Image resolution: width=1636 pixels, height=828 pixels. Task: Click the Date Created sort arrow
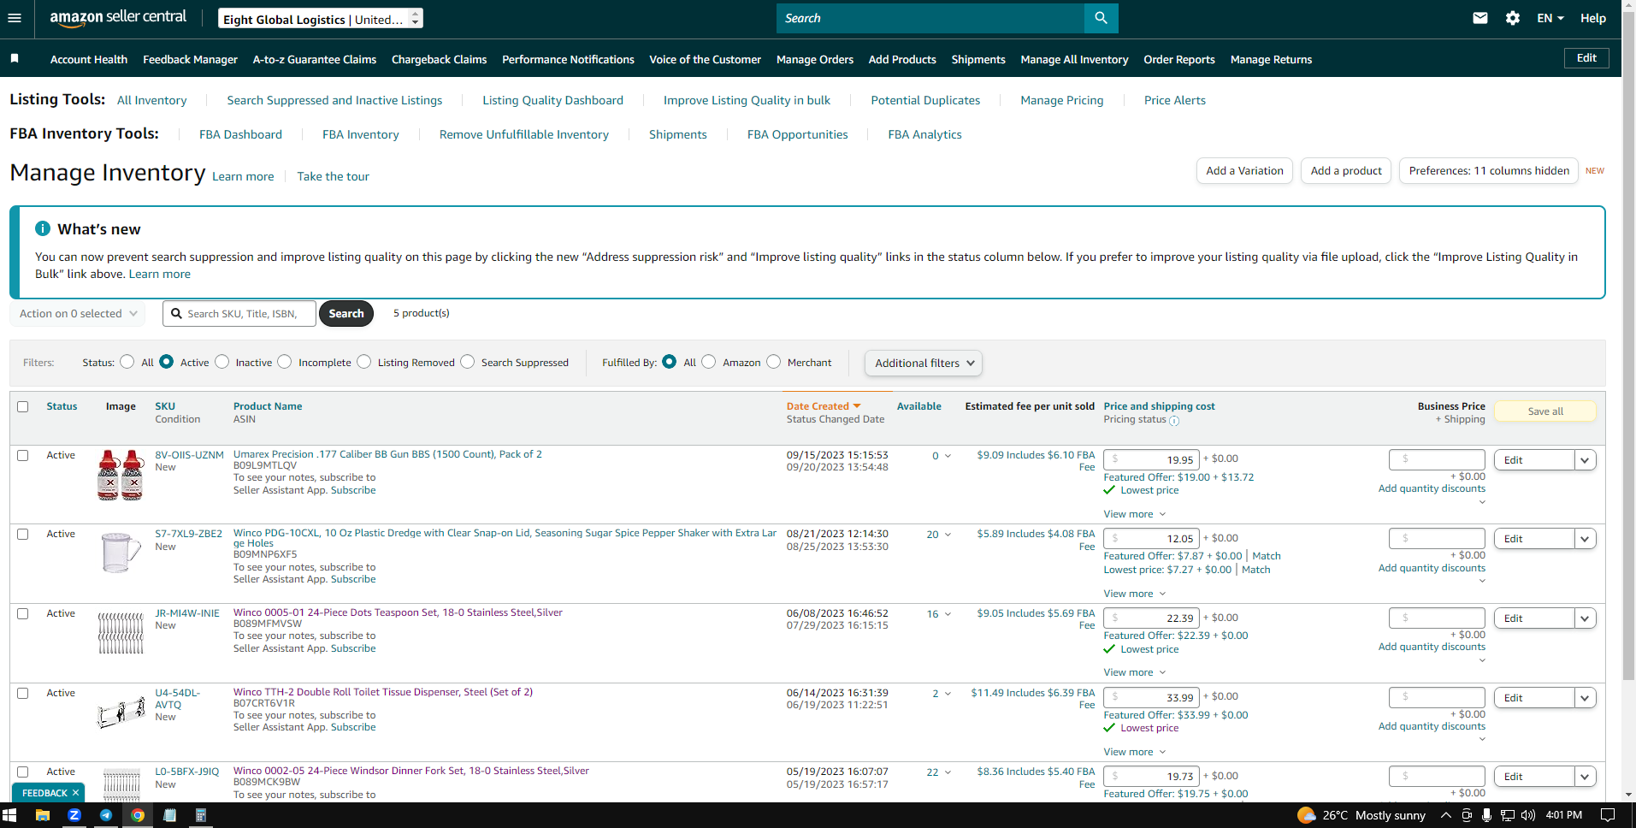click(857, 406)
